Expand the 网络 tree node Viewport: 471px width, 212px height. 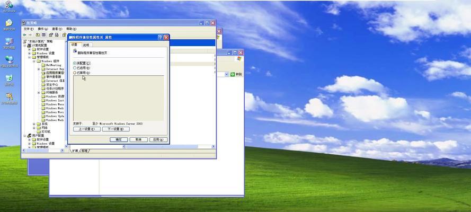click(x=34, y=128)
